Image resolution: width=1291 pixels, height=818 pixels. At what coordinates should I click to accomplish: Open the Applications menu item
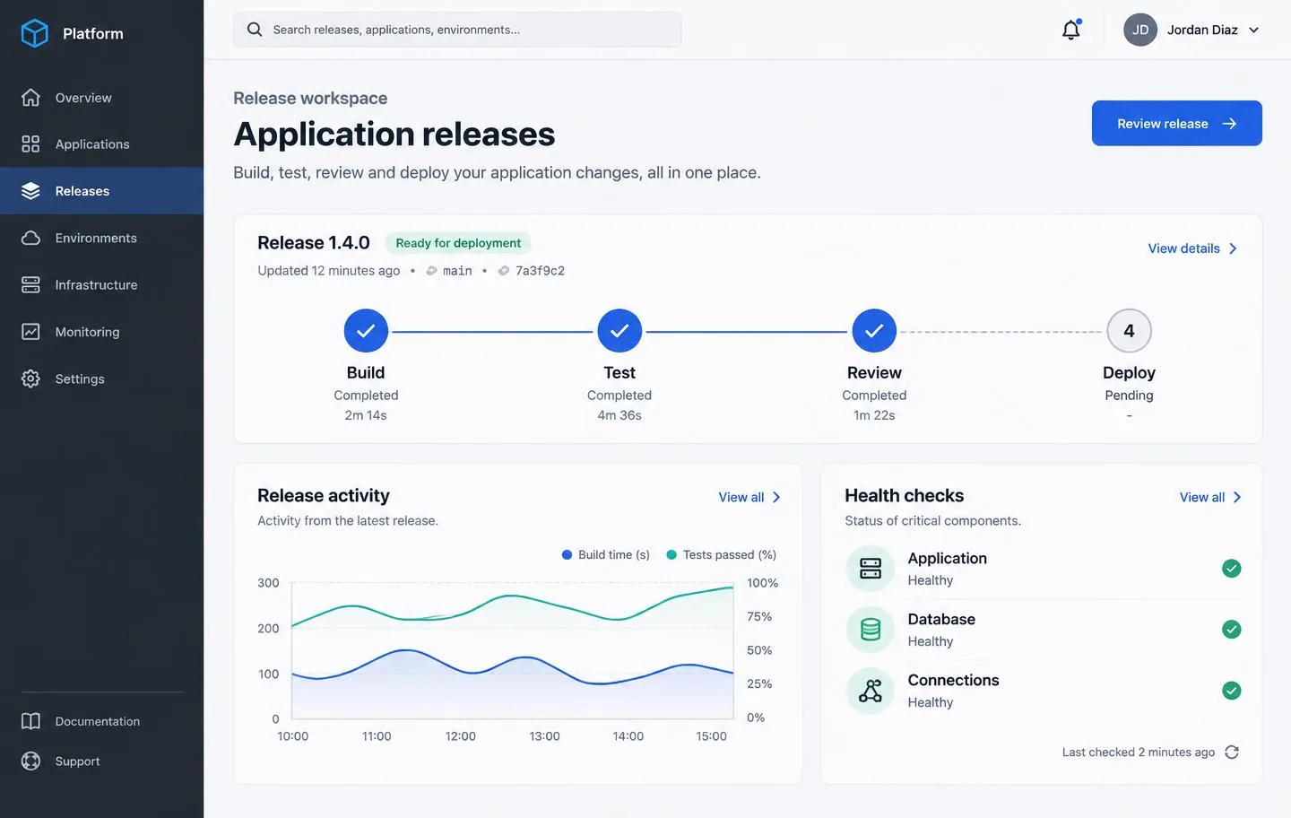tap(101, 144)
